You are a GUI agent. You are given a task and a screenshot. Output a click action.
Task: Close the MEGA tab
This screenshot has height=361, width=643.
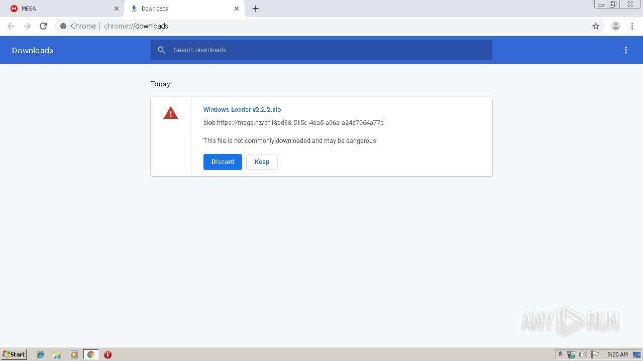point(117,9)
